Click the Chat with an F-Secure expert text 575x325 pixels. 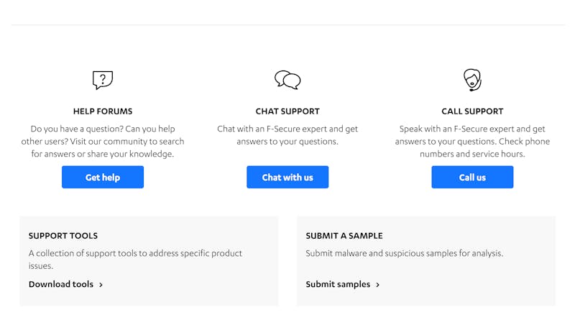(287, 135)
